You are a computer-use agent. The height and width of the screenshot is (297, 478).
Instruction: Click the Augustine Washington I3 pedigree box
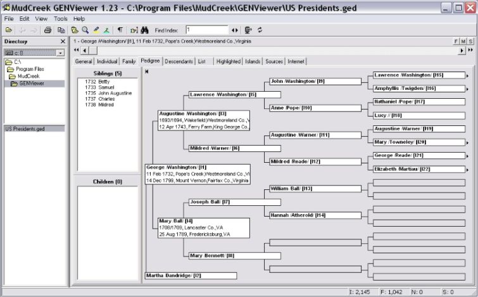pos(204,120)
